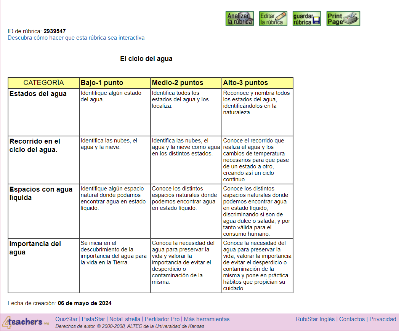Screen dimensions: 399x331
Task: Open the PistaStar link
Action: pyautogui.click(x=93, y=319)
